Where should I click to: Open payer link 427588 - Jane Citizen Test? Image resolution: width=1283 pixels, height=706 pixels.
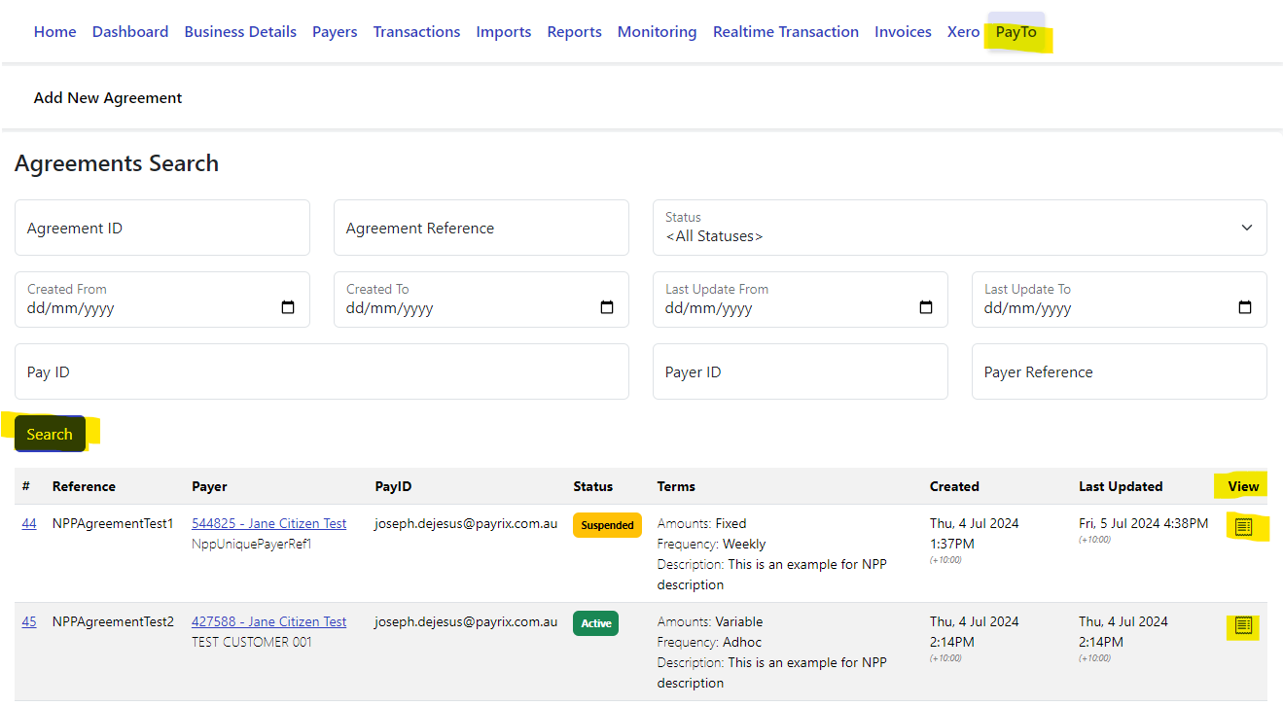pos(268,621)
